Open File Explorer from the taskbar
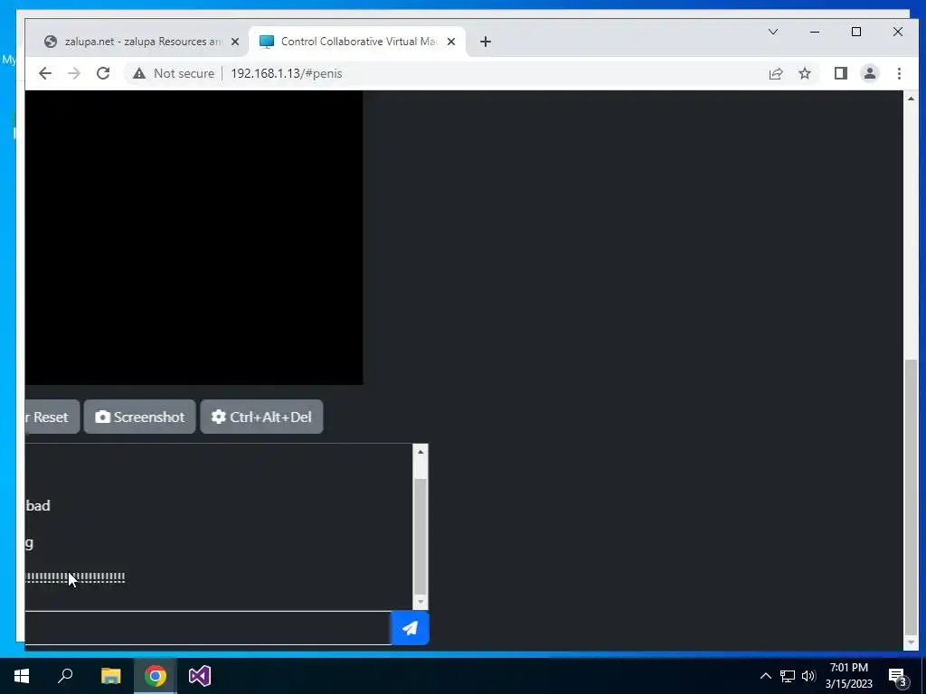Screen dimensions: 926x694 click(110, 676)
